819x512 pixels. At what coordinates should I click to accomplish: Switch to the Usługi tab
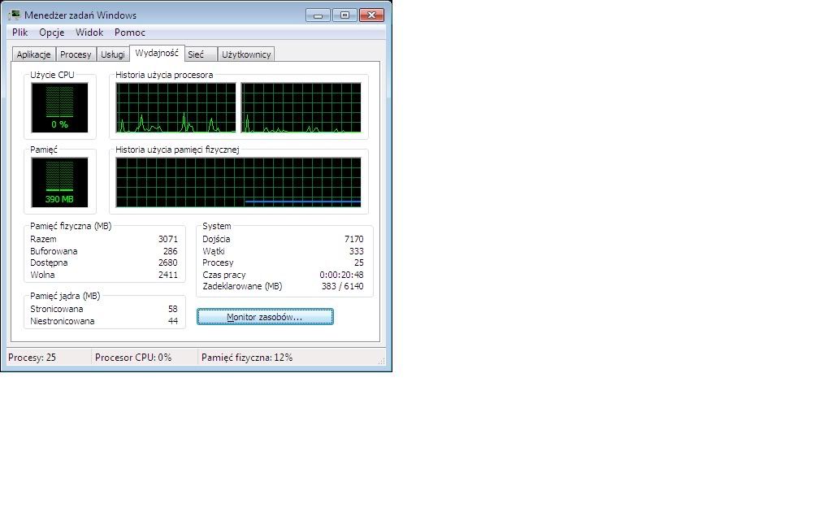coord(113,54)
